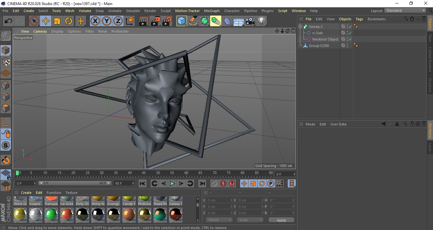Switch to Points mode
433x230 pixels.
point(6,85)
